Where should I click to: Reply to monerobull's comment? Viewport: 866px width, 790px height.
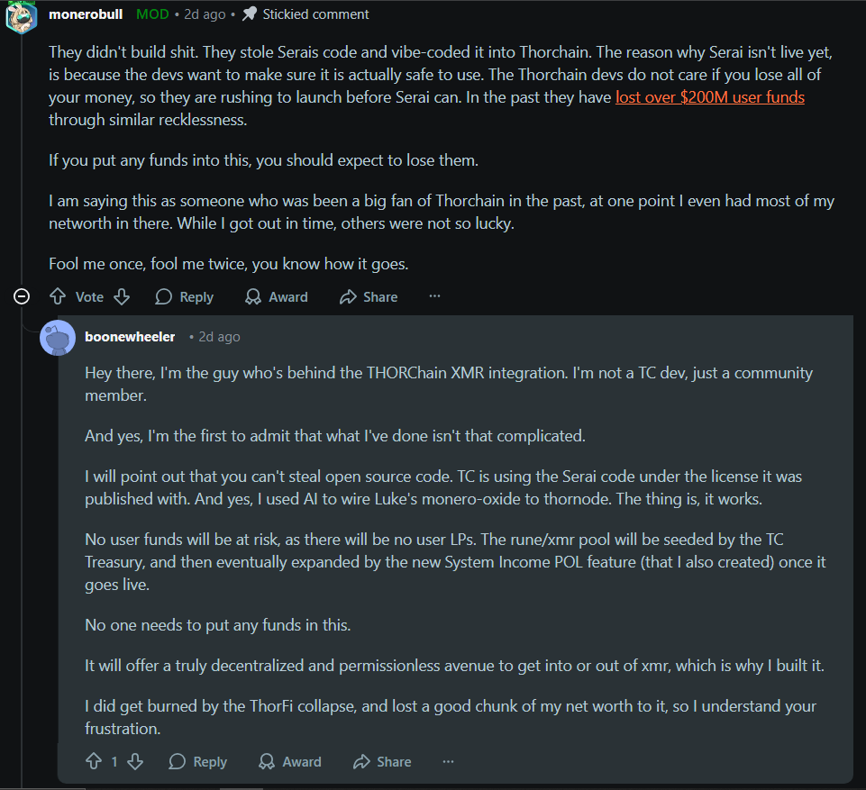click(184, 296)
